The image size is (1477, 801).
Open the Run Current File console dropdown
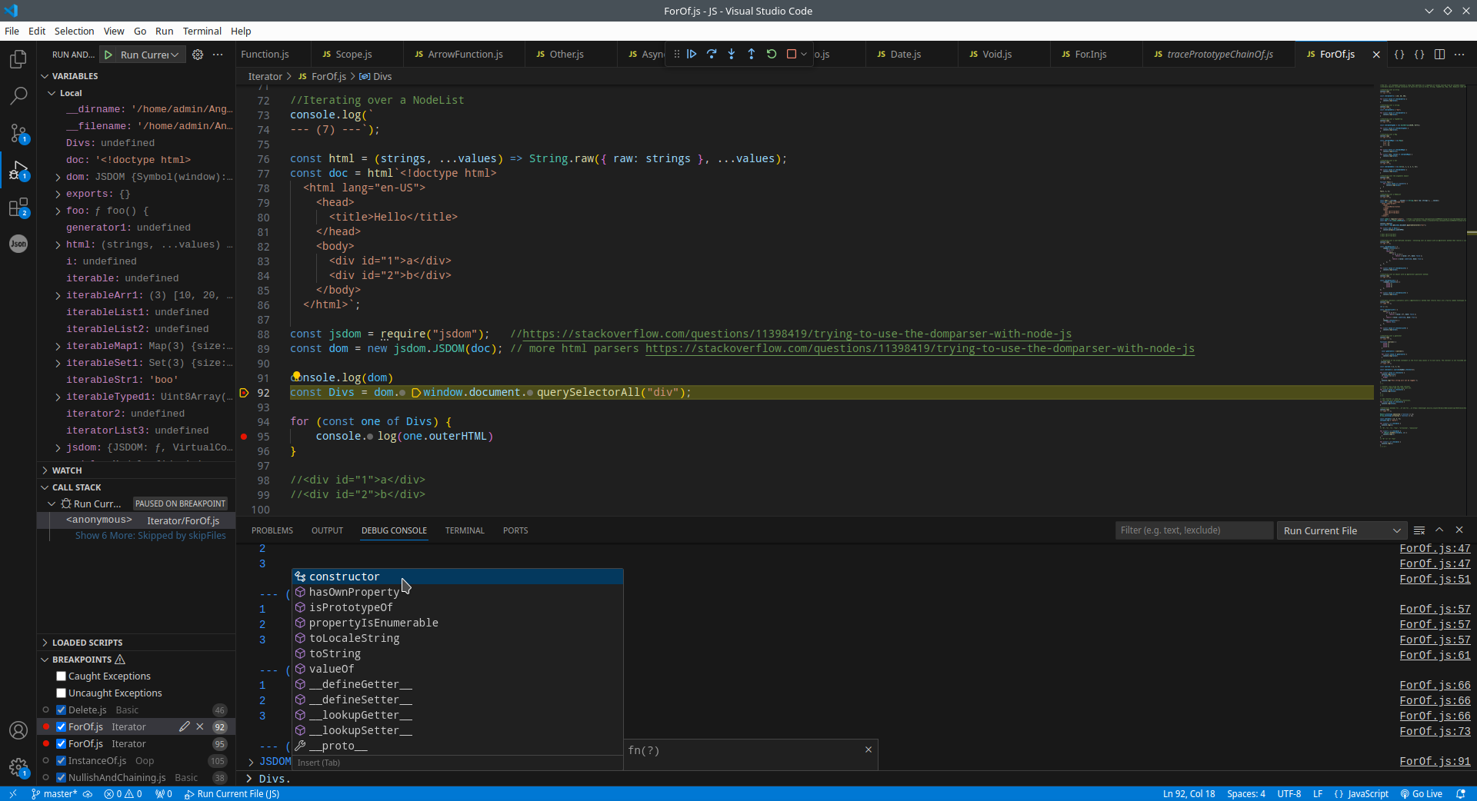point(1342,530)
